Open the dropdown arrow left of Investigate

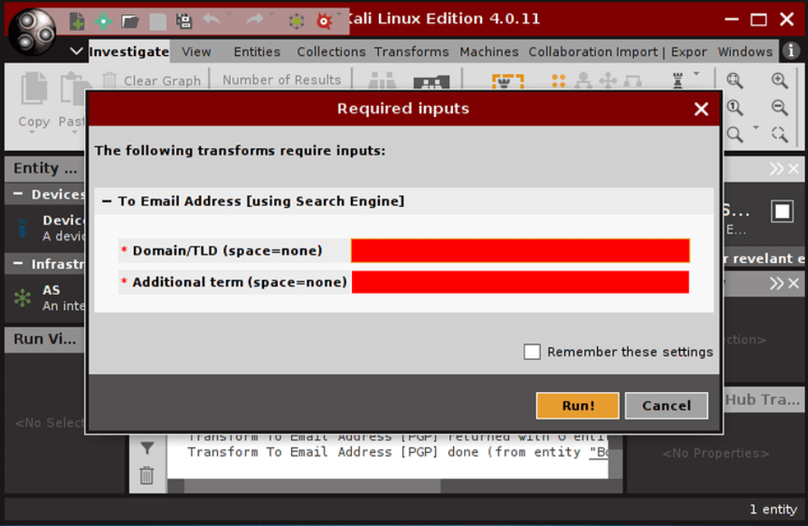pyautogui.click(x=76, y=51)
